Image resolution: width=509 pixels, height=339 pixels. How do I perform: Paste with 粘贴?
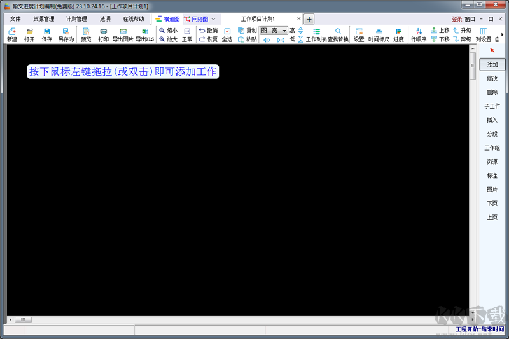248,39
